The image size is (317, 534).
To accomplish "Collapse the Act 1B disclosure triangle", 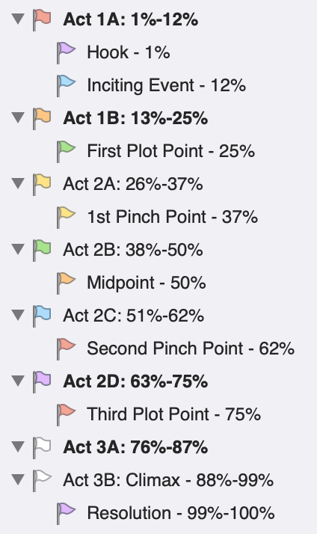I will point(18,117).
